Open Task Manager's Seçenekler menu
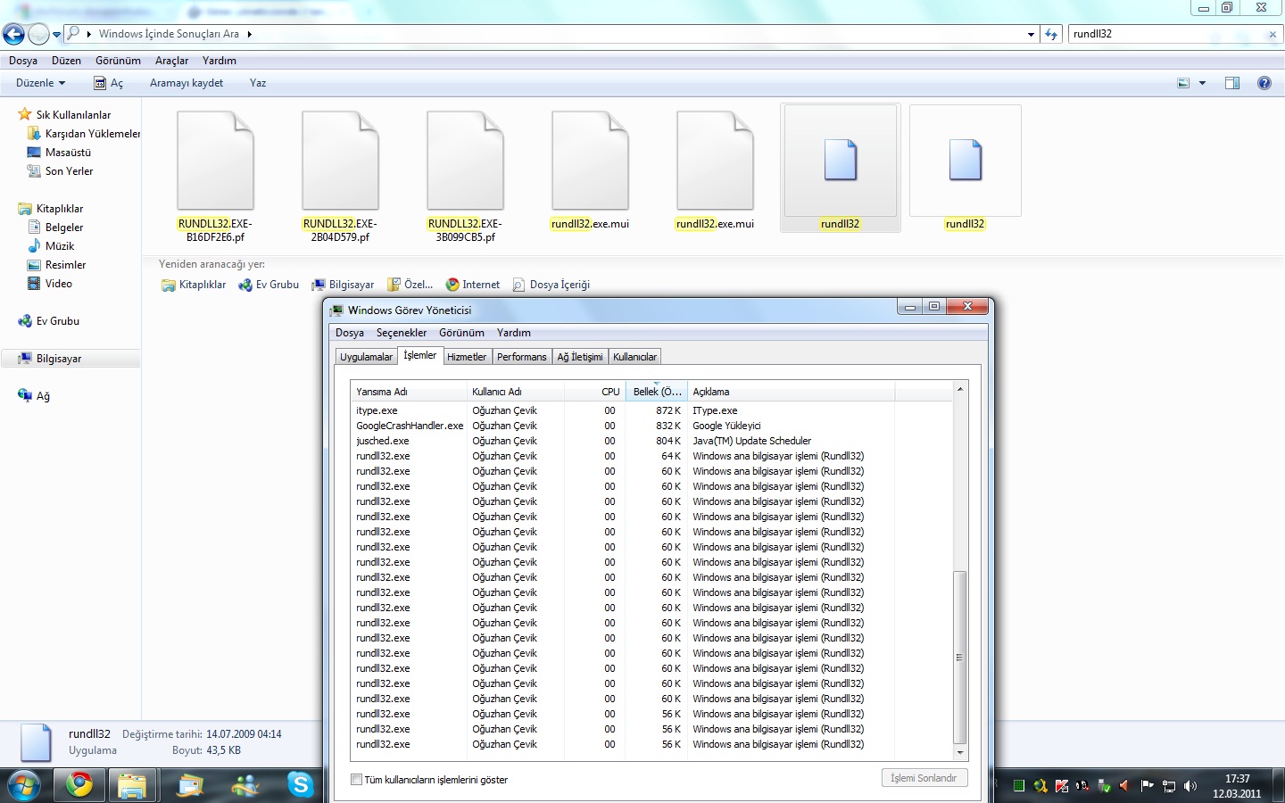The width and height of the screenshot is (1285, 803). point(402,333)
